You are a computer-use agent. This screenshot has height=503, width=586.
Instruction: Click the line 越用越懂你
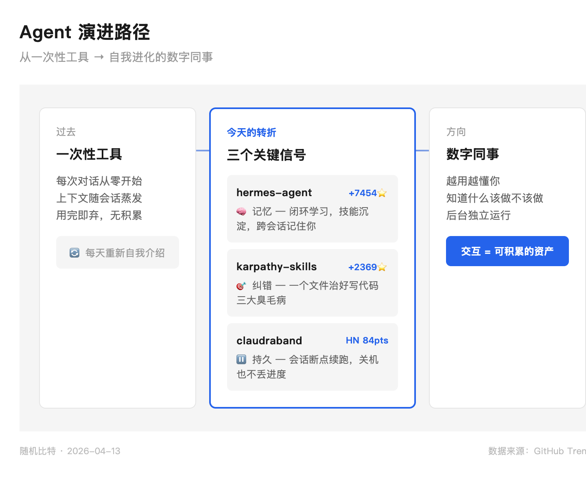(x=473, y=181)
